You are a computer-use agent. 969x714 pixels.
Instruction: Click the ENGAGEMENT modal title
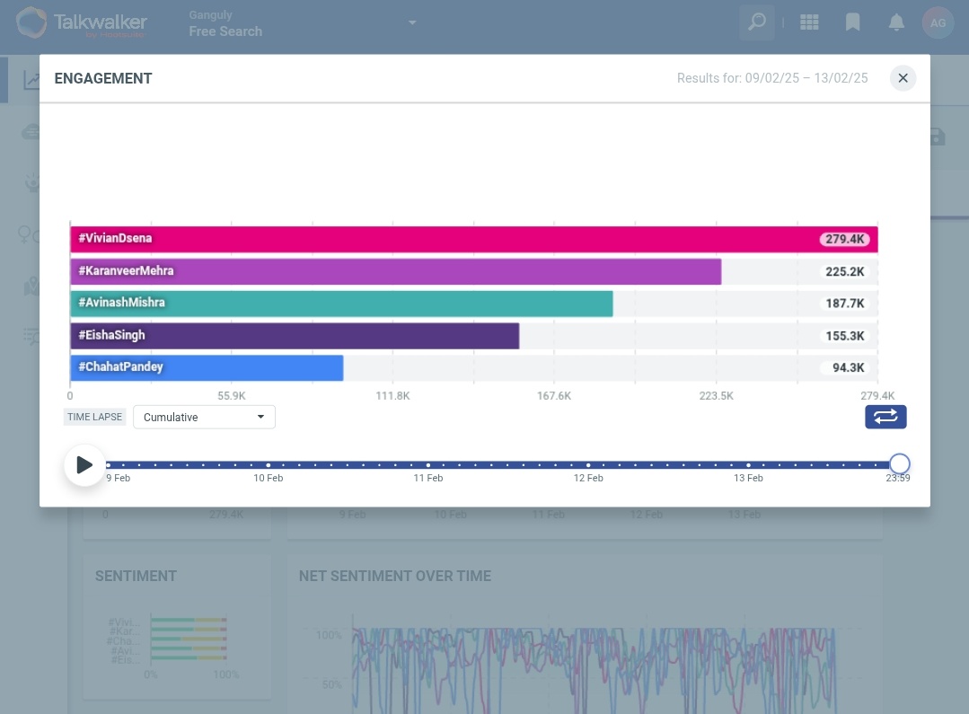tap(103, 78)
